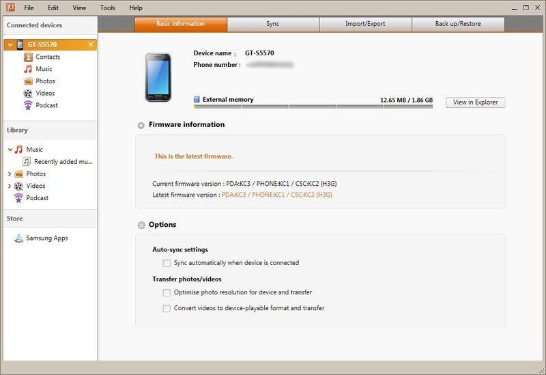This screenshot has width=546, height=375.
Task: Collapse the Library Music tree node
Action: [10, 150]
